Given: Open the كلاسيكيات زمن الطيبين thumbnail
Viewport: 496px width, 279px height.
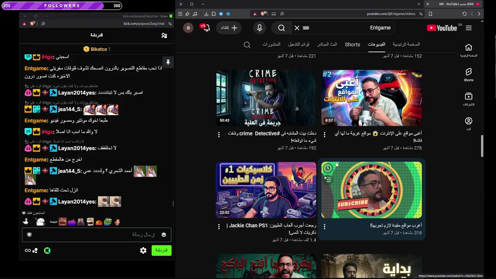Looking at the screenshot, I should point(266,190).
